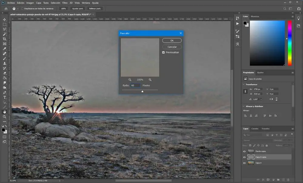
Task: Select the Crop tool
Action: [x=5, y=39]
